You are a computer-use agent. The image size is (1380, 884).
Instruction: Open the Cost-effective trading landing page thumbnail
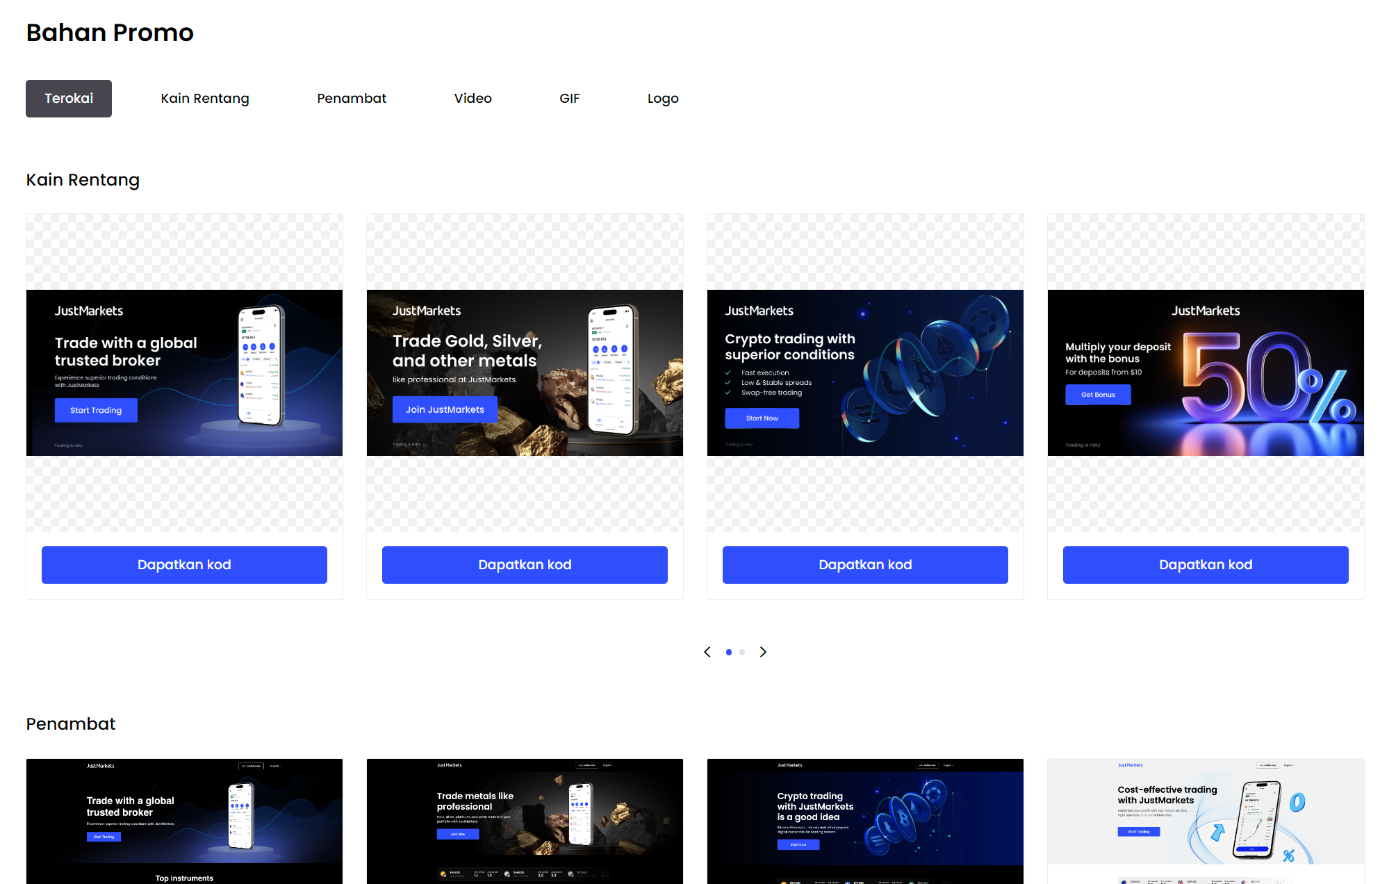tap(1206, 820)
